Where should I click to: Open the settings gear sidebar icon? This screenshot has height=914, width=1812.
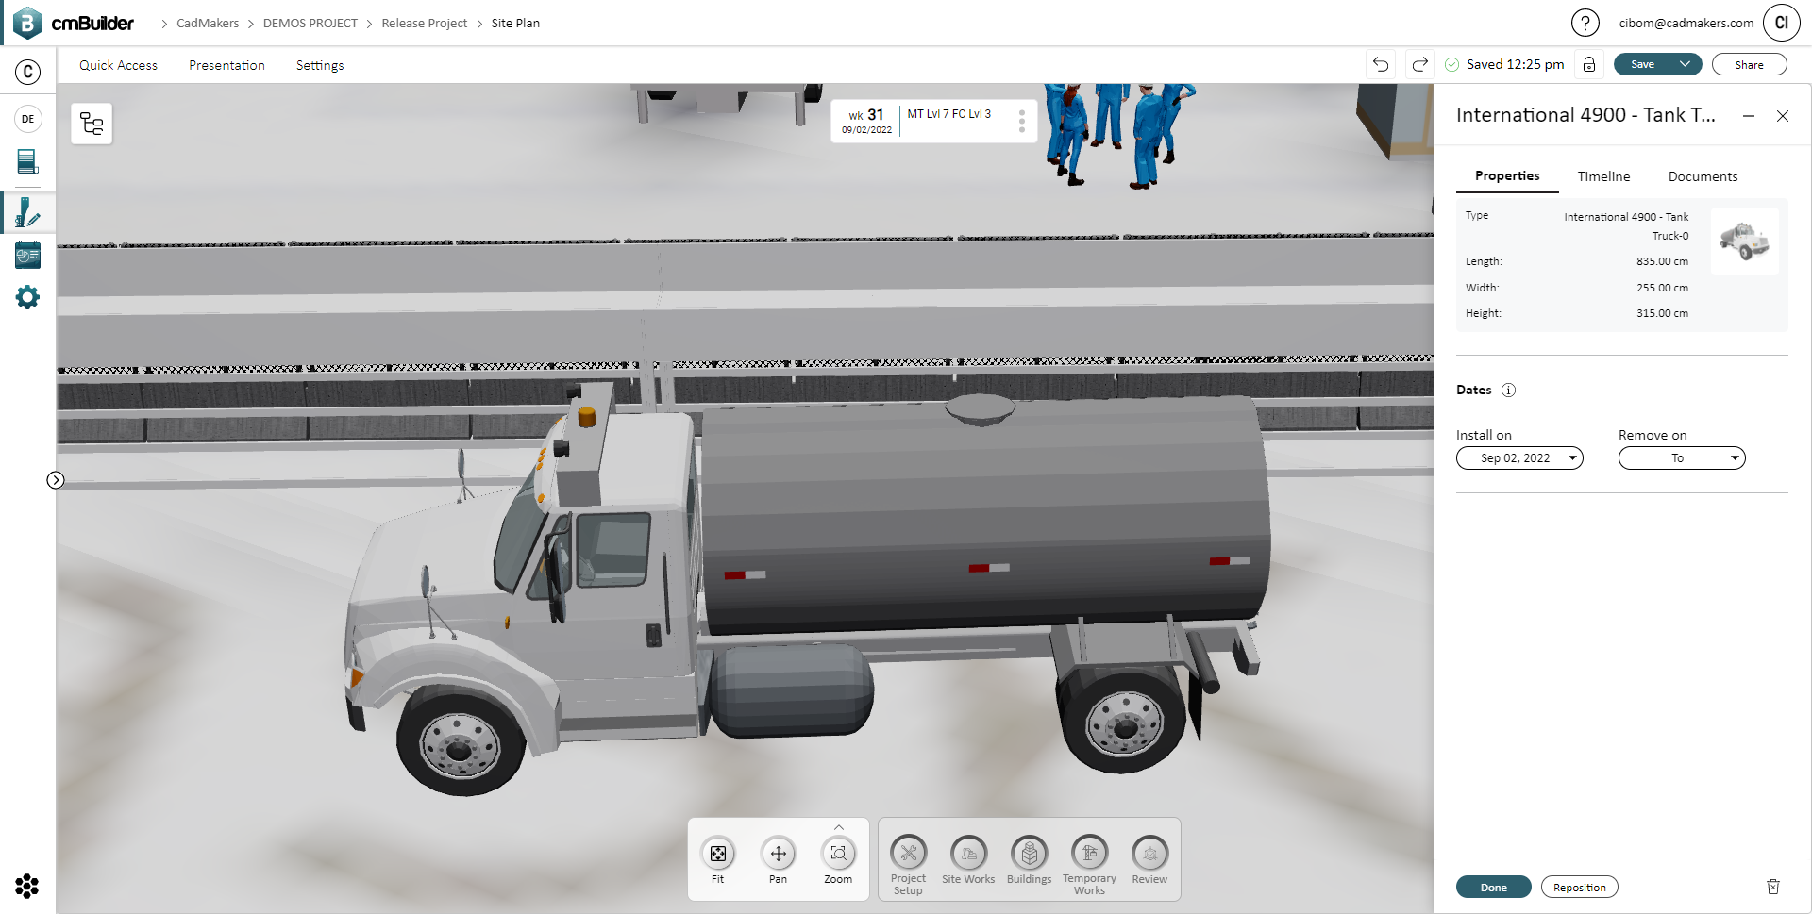(28, 298)
